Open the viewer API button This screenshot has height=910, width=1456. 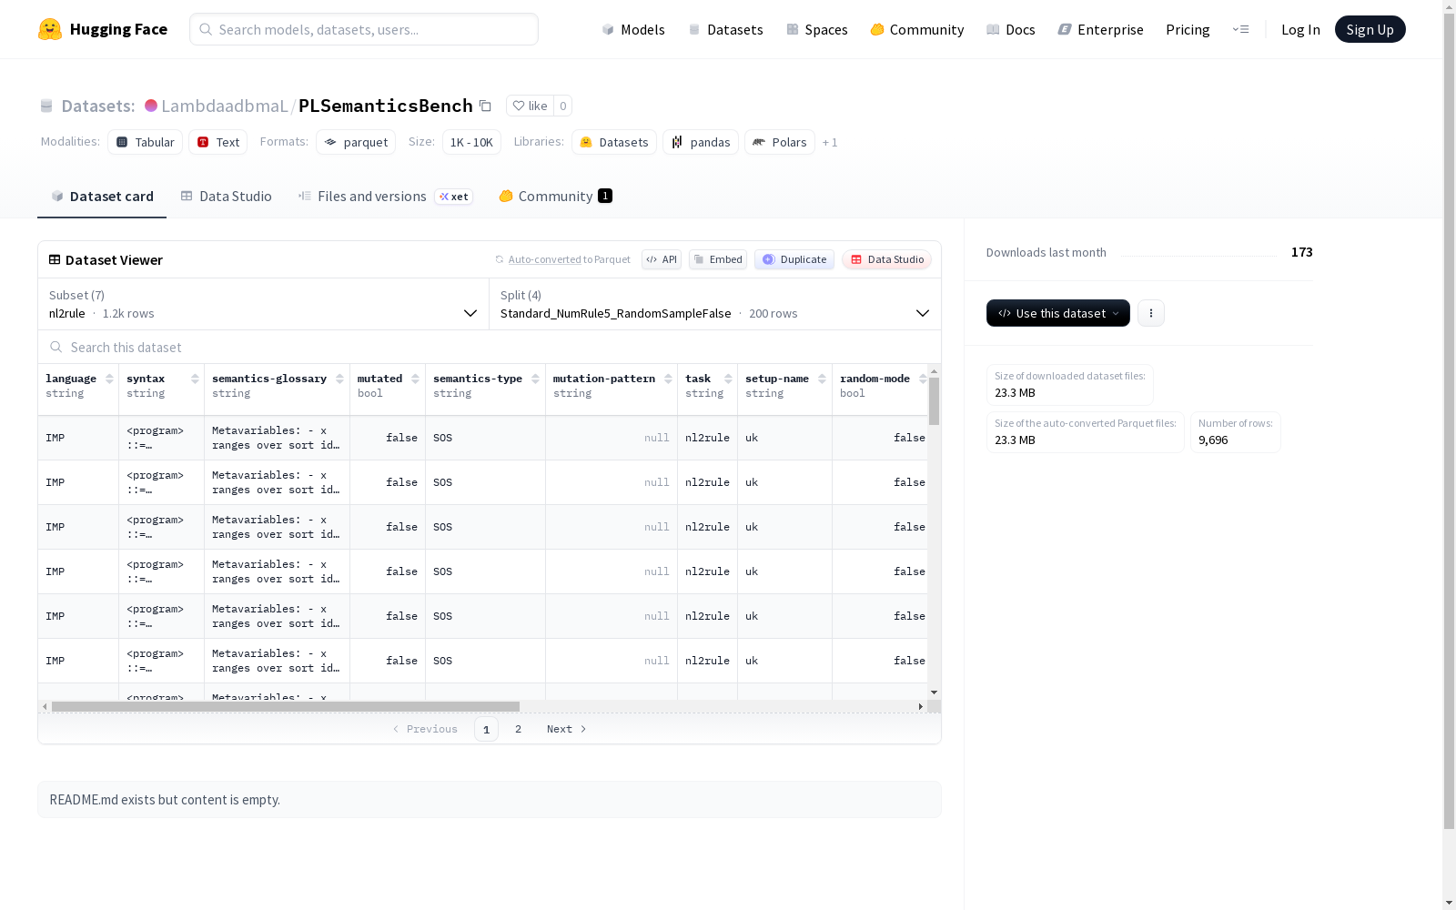(662, 259)
